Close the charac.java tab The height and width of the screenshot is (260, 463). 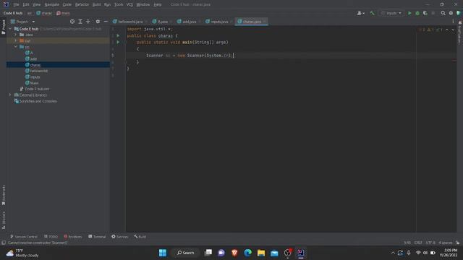point(264,22)
